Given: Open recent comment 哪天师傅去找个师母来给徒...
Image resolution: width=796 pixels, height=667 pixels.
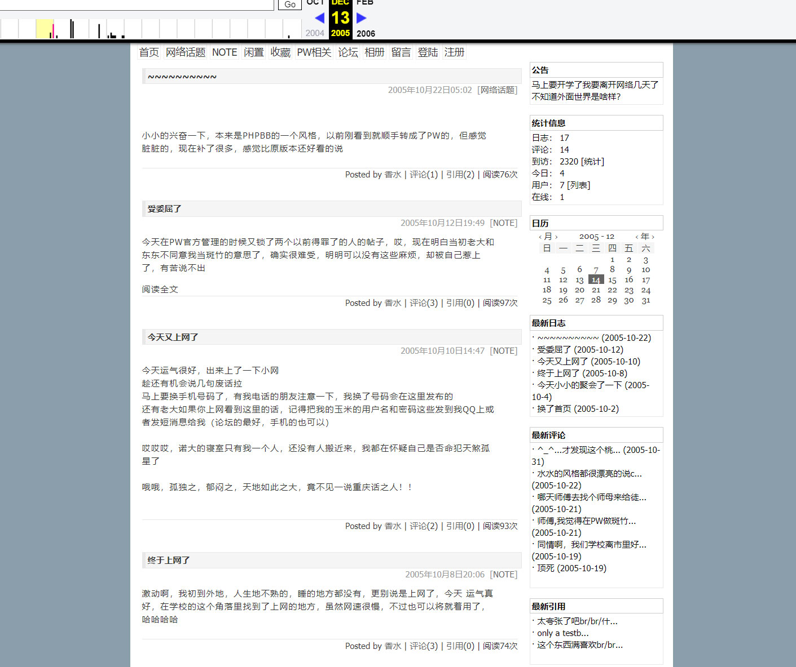Looking at the screenshot, I should click(x=590, y=503).
